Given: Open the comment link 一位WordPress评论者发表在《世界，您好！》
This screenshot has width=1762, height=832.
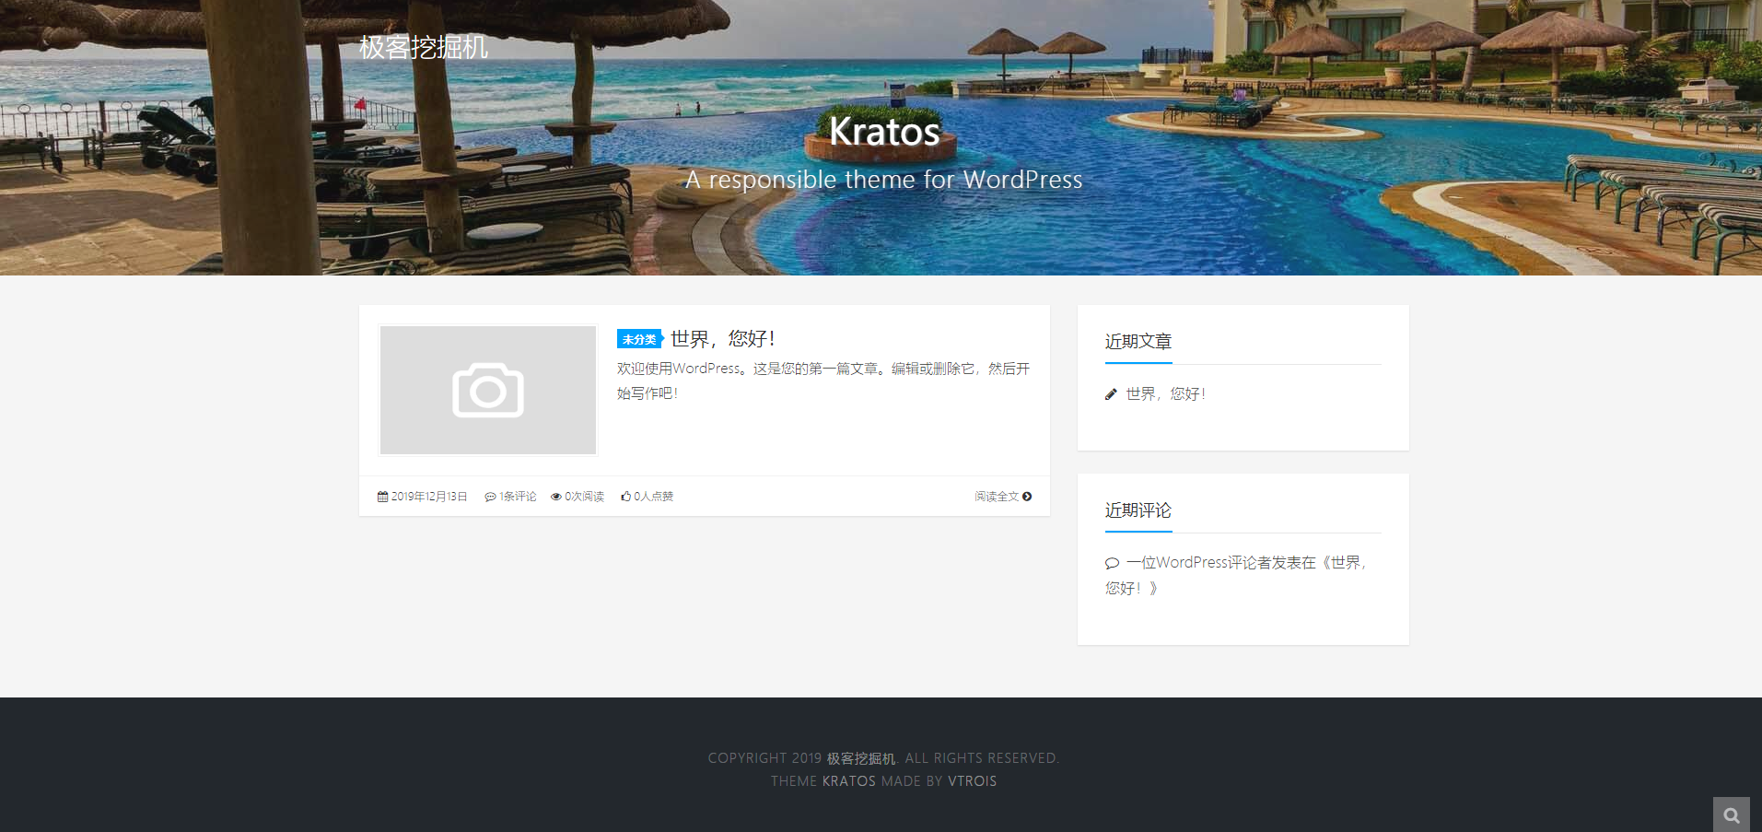Looking at the screenshot, I should 1235,575.
